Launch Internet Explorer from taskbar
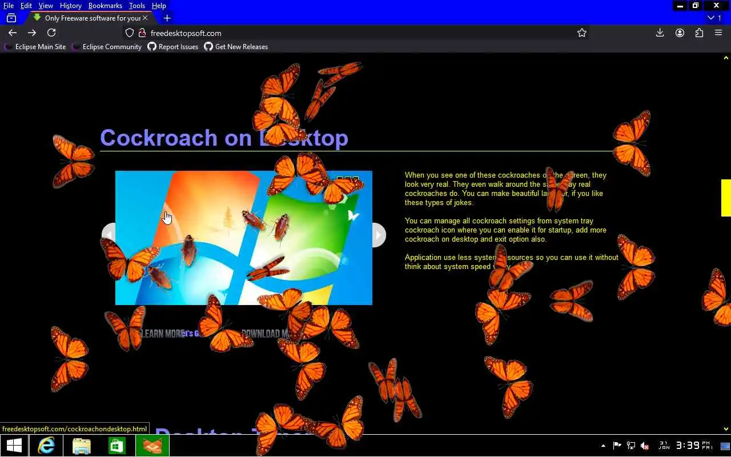 point(46,446)
